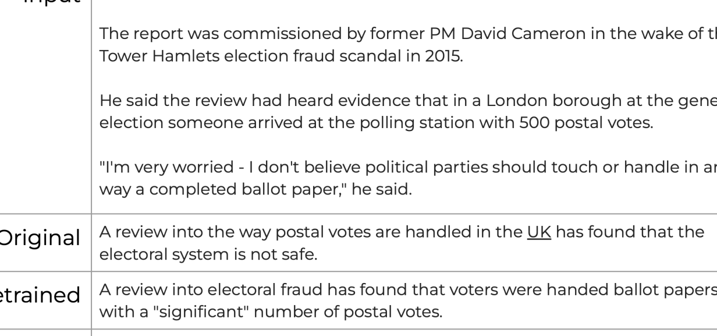Click the Original row label
717x336 pixels.
(x=40, y=238)
